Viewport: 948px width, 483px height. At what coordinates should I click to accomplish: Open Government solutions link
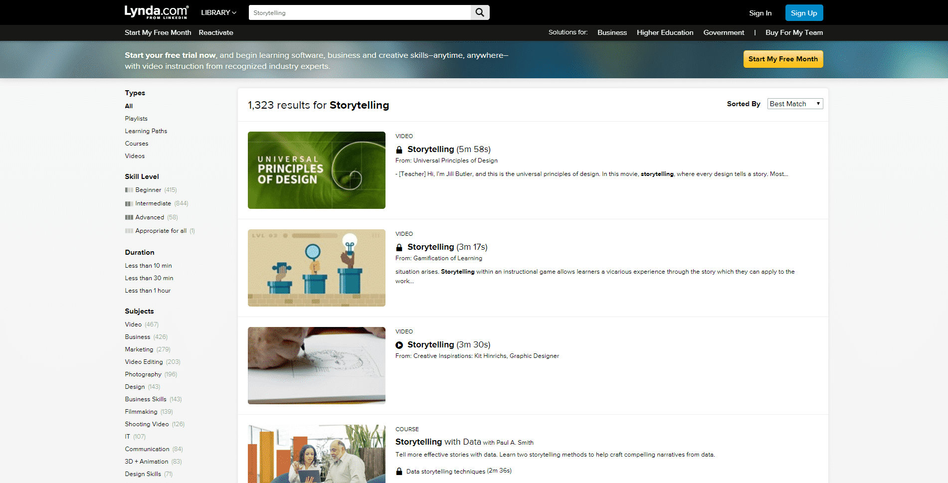[x=724, y=32]
